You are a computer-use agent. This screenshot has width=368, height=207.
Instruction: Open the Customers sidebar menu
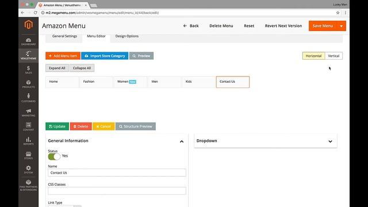28,98
